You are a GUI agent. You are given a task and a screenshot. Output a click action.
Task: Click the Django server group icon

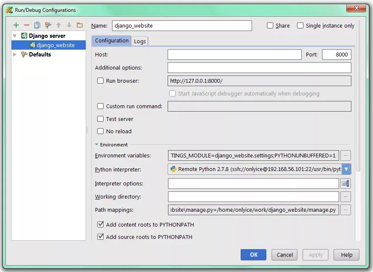[x=24, y=36]
